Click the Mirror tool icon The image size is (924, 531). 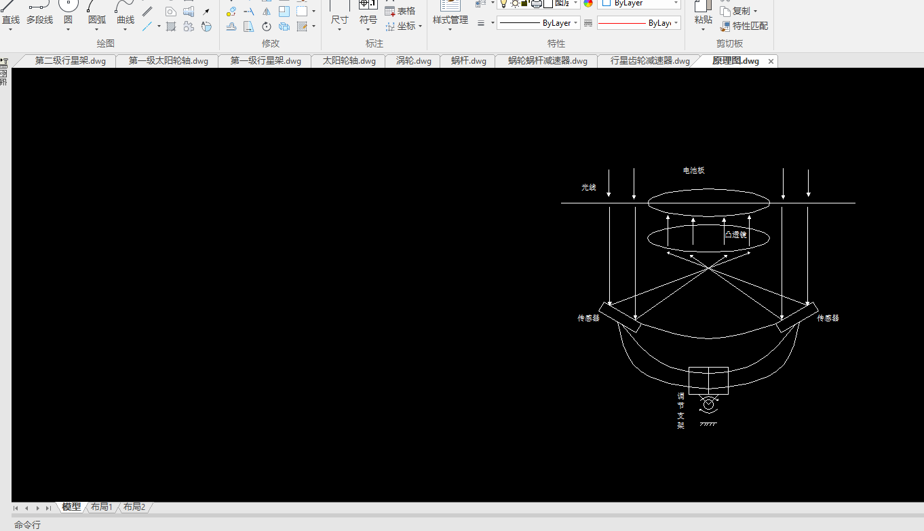click(x=267, y=11)
